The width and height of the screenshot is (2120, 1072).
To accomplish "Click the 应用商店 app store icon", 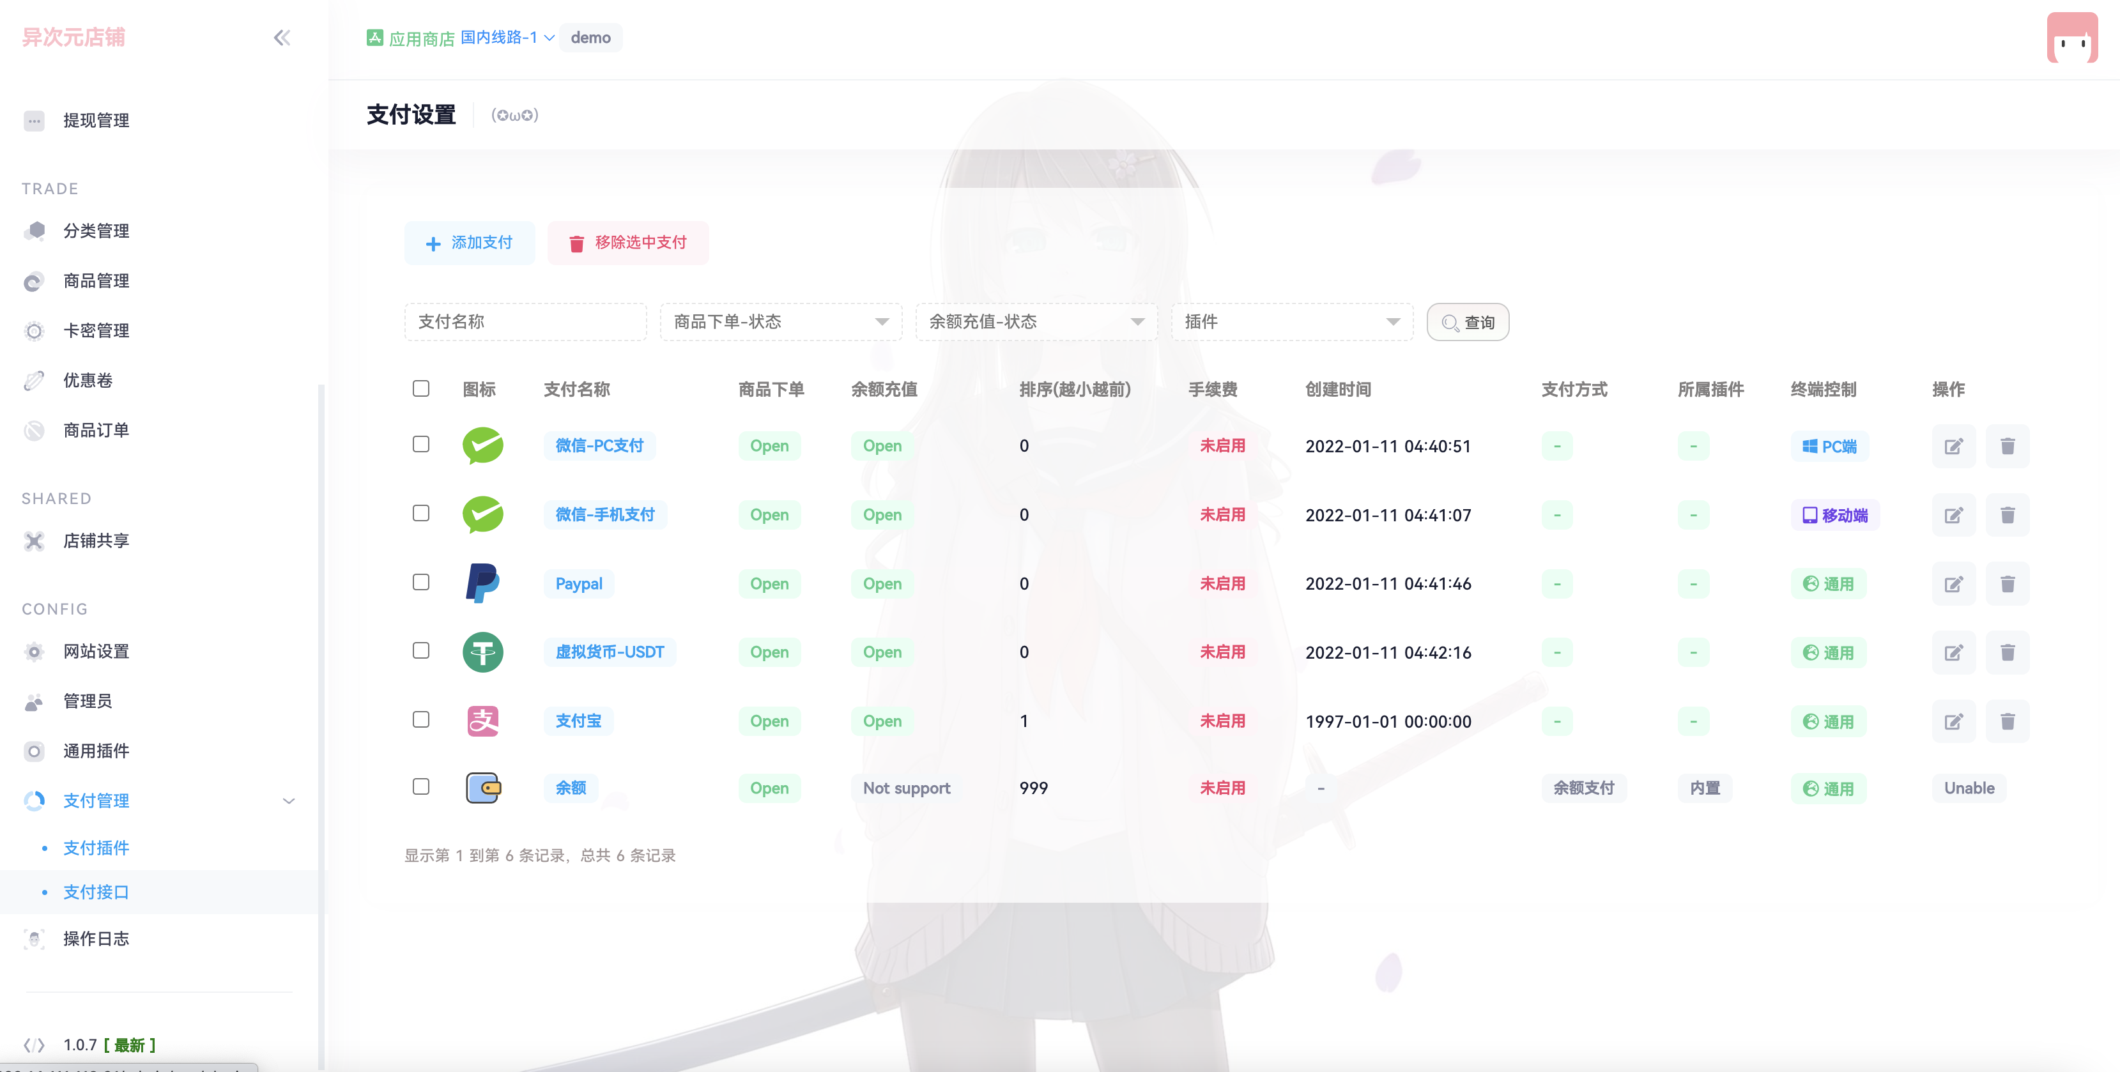I will point(374,38).
